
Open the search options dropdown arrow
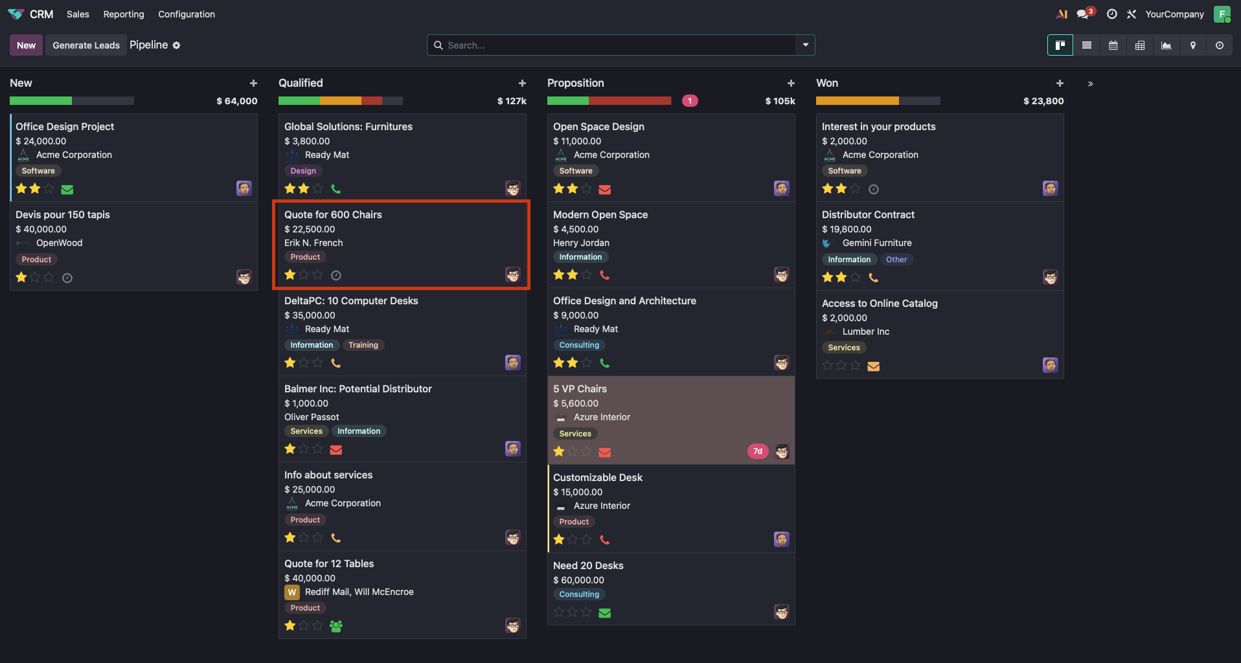[x=806, y=45]
